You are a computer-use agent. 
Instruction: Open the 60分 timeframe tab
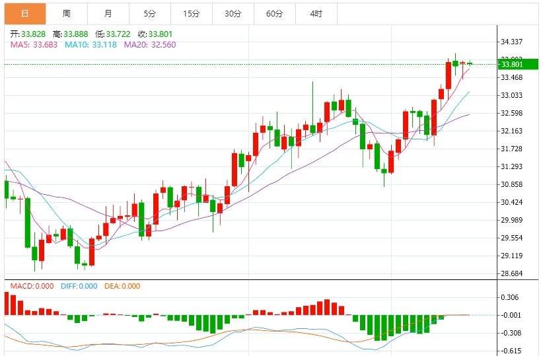[x=274, y=14]
